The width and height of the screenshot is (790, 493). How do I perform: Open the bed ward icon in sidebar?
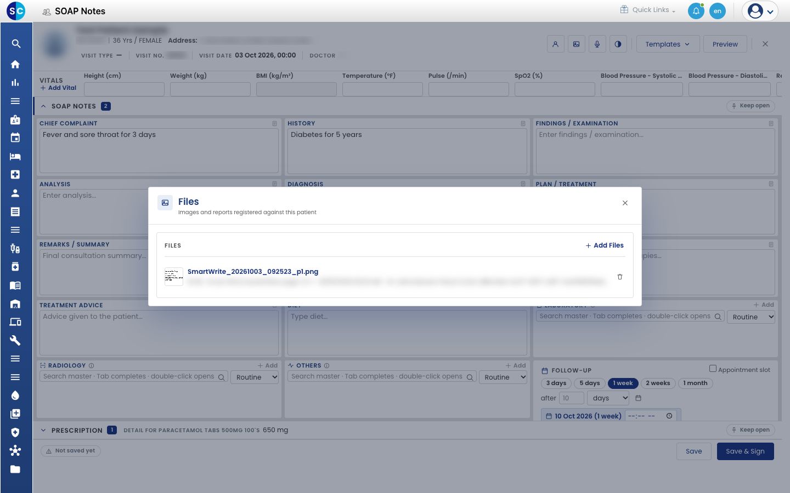pyautogui.click(x=15, y=156)
